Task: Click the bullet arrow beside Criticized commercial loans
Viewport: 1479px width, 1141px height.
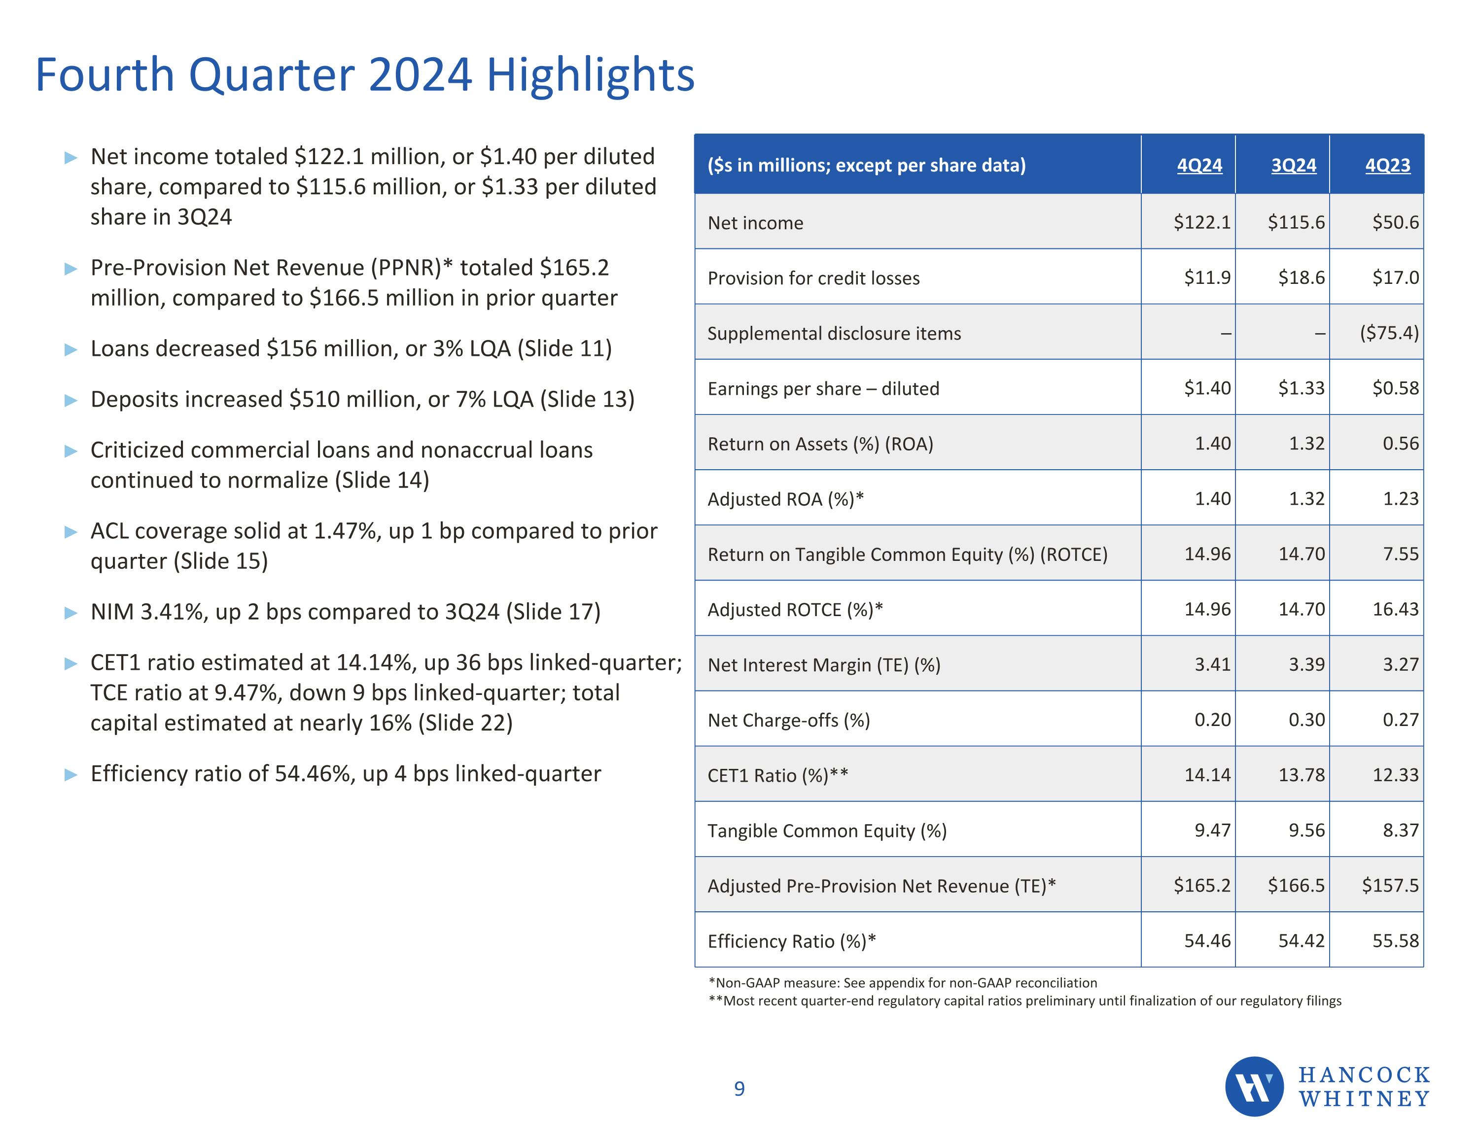Action: (x=71, y=451)
